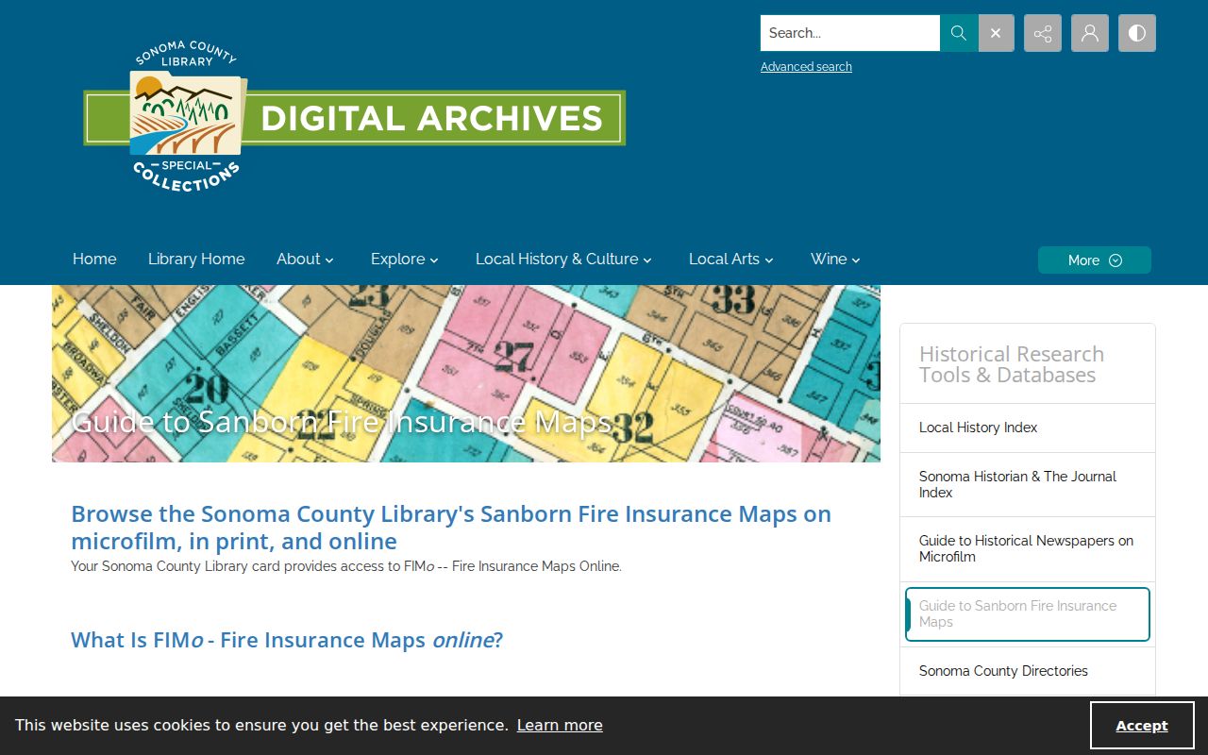Image resolution: width=1208 pixels, height=755 pixels.
Task: Click the magnifying glass search icon
Action: coord(959,33)
